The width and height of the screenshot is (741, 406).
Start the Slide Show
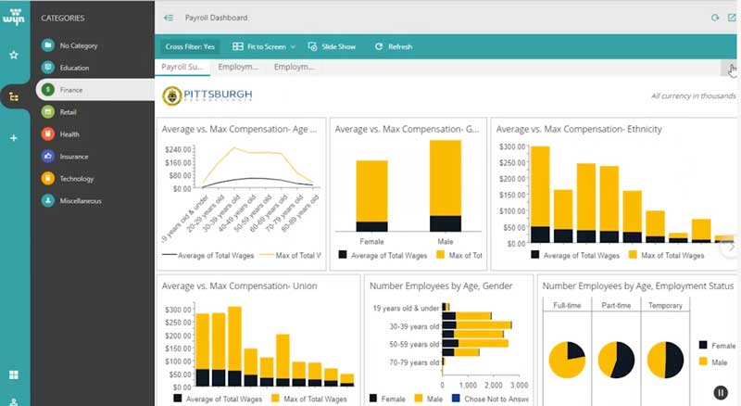point(332,46)
